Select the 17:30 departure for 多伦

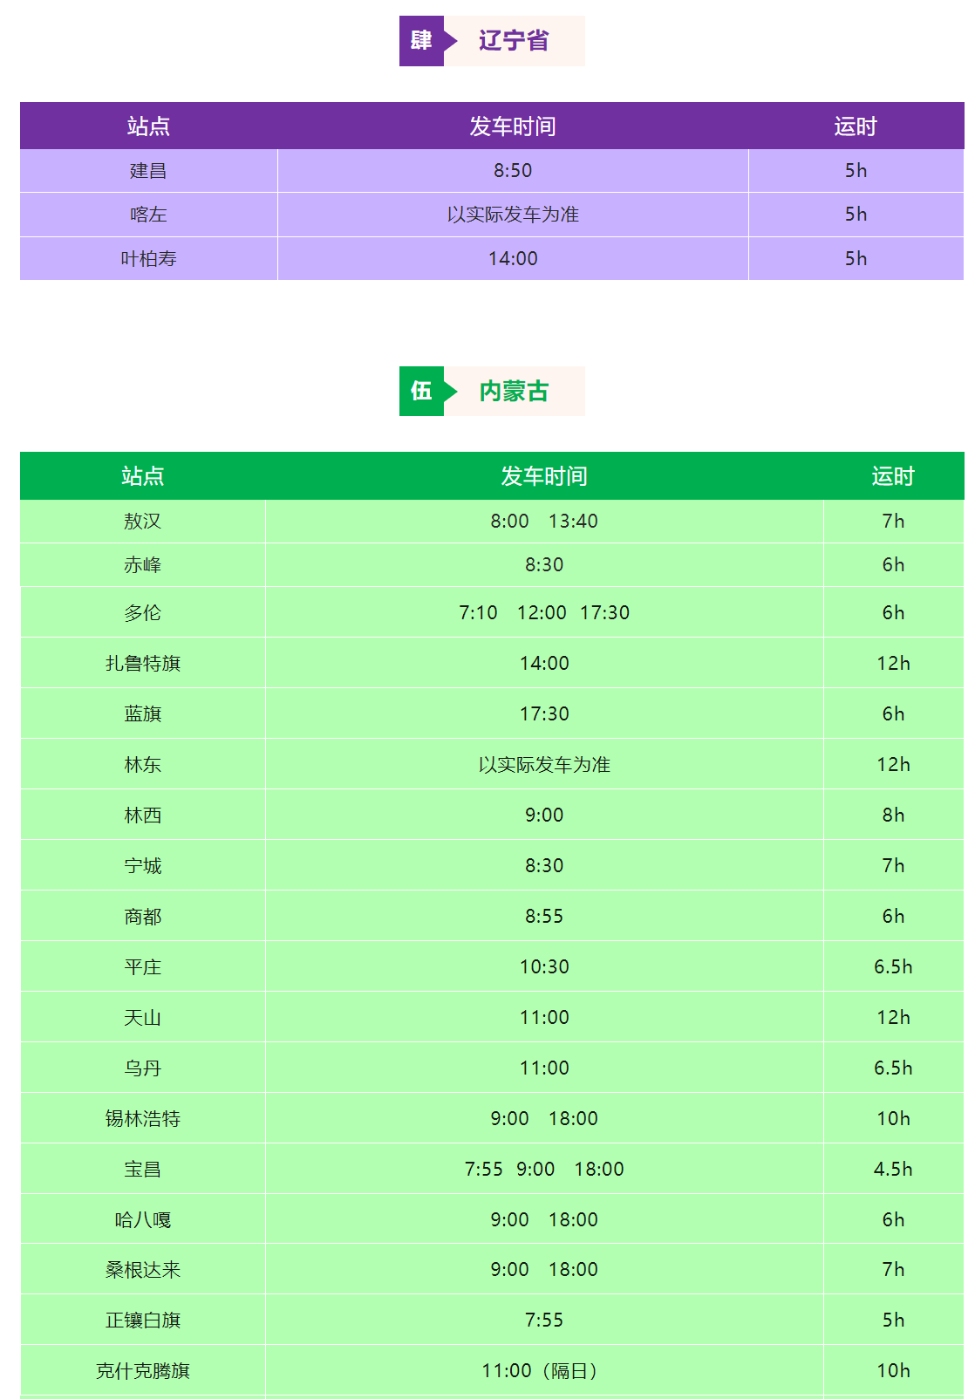click(x=604, y=613)
